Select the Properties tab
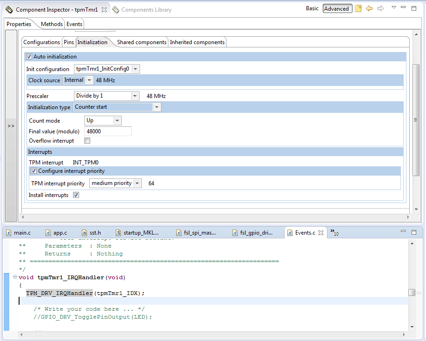The image size is (426, 341). click(19, 24)
